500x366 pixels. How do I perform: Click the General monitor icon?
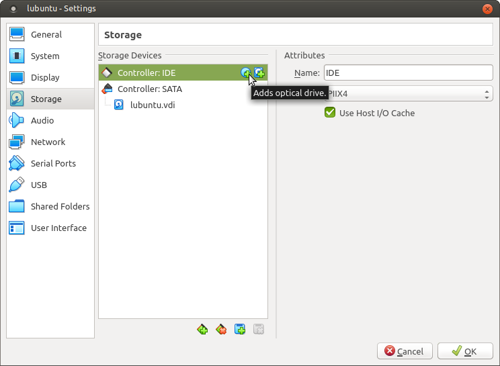click(x=17, y=34)
